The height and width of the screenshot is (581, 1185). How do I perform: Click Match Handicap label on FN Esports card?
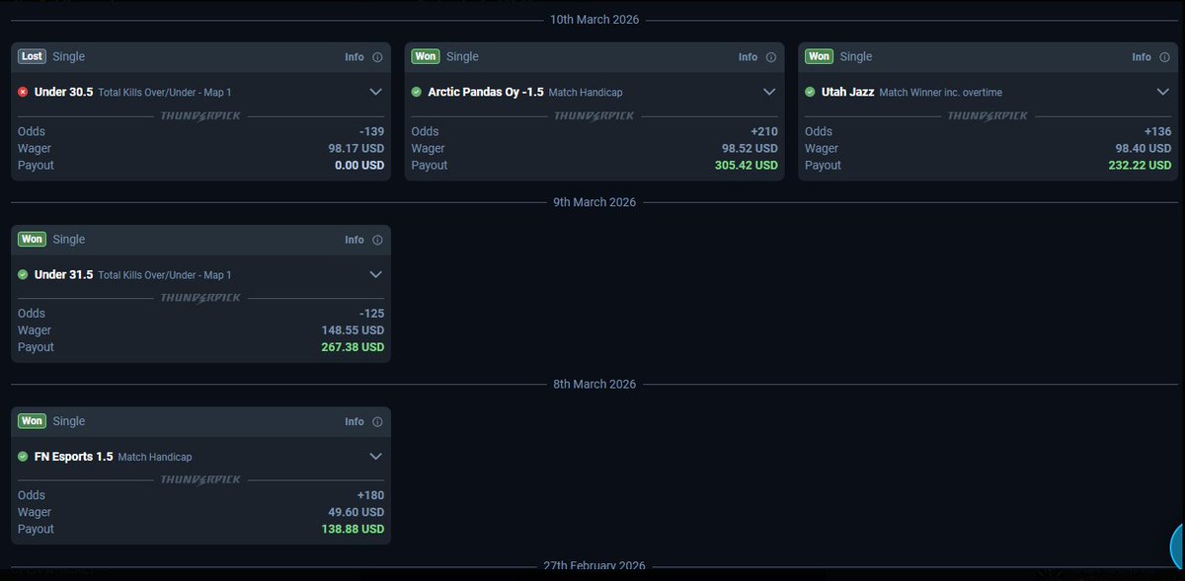click(155, 458)
